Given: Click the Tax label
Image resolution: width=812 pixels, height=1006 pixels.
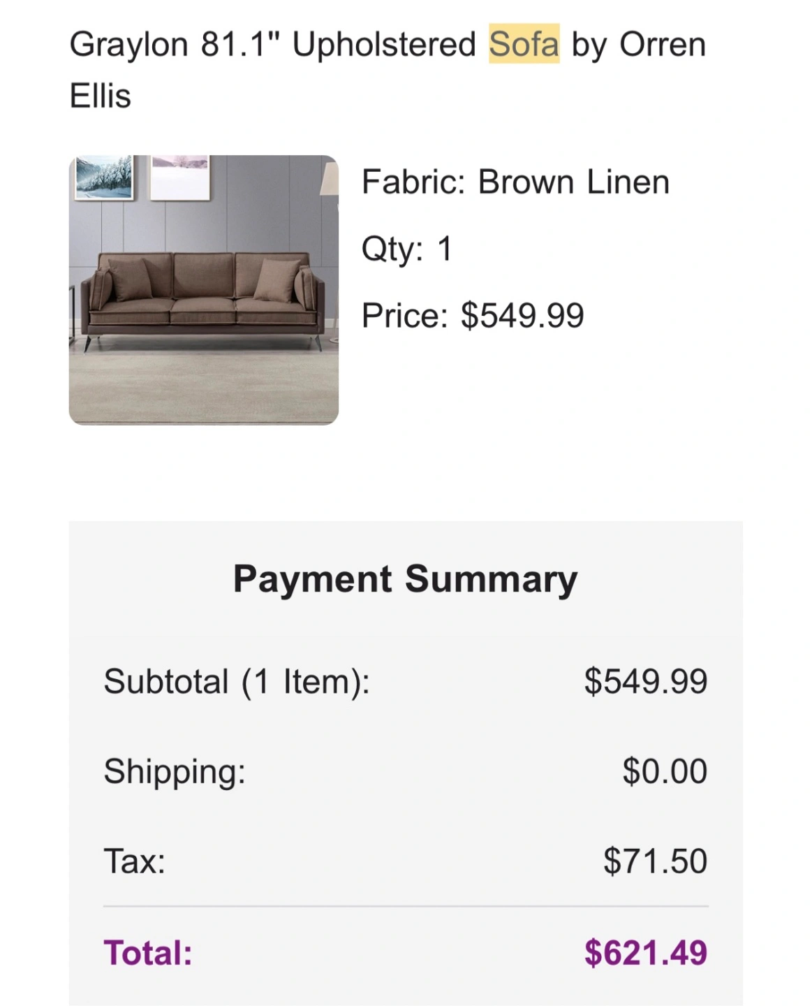Looking at the screenshot, I should tap(135, 861).
